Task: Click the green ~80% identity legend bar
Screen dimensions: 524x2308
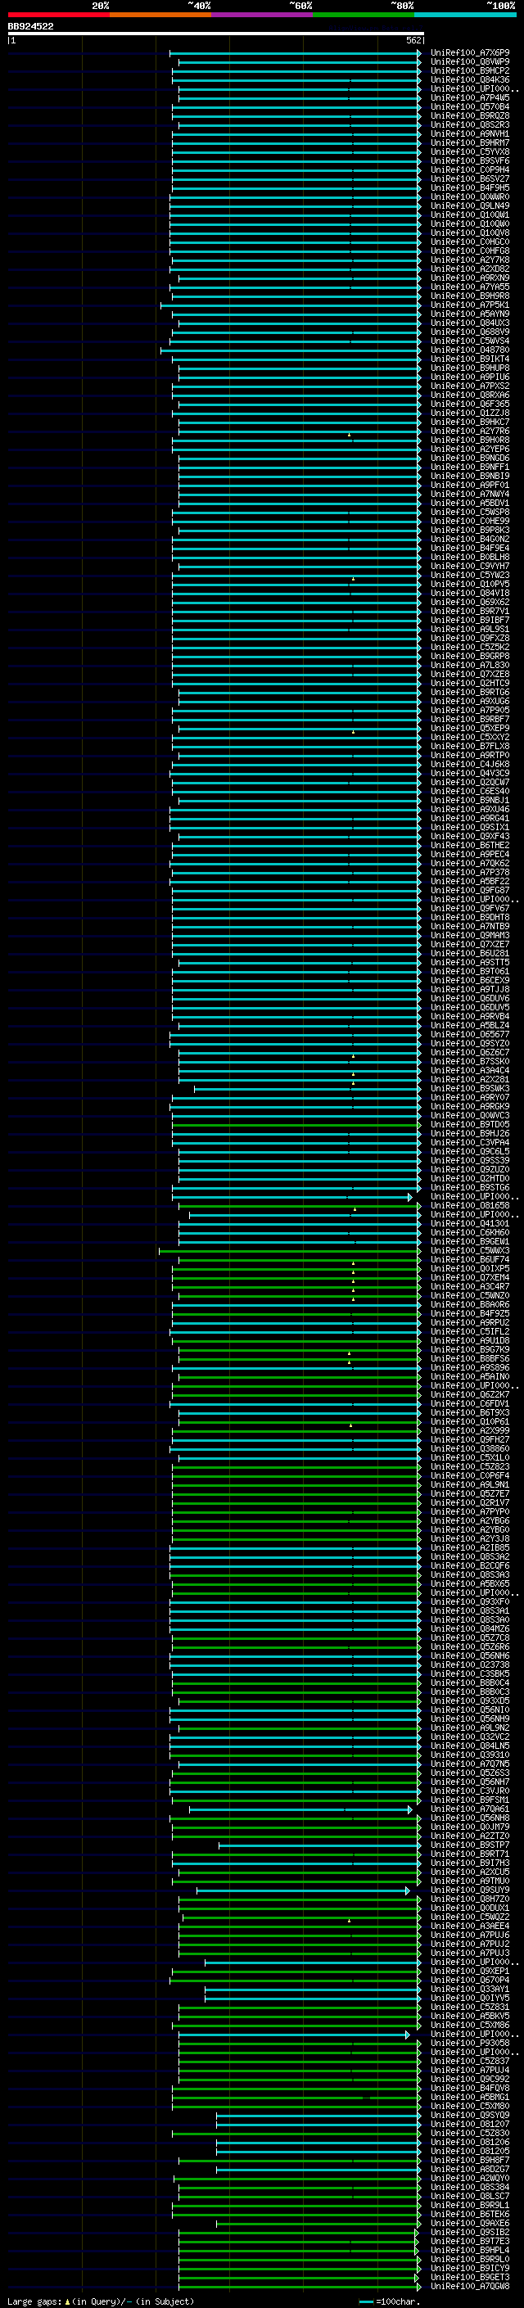Action: (x=364, y=15)
